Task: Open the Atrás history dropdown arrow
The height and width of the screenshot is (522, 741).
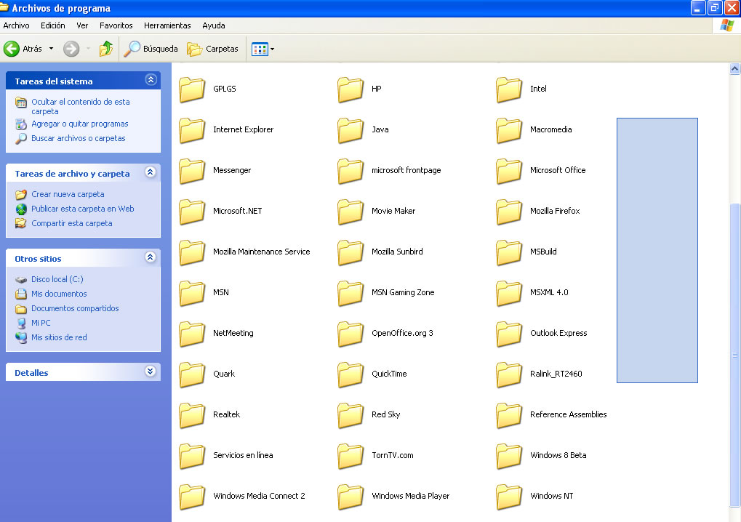Action: [51, 49]
